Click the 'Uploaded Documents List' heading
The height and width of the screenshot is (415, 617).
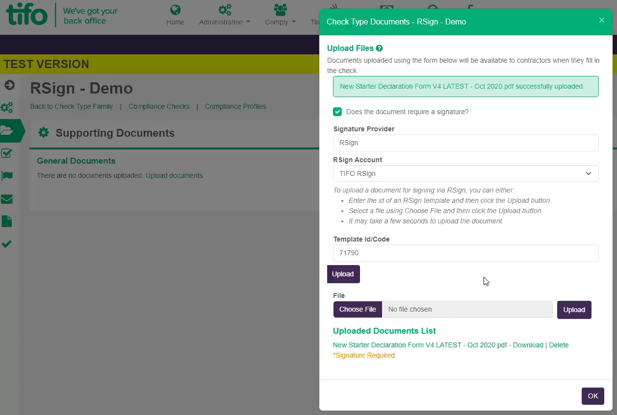click(x=385, y=331)
